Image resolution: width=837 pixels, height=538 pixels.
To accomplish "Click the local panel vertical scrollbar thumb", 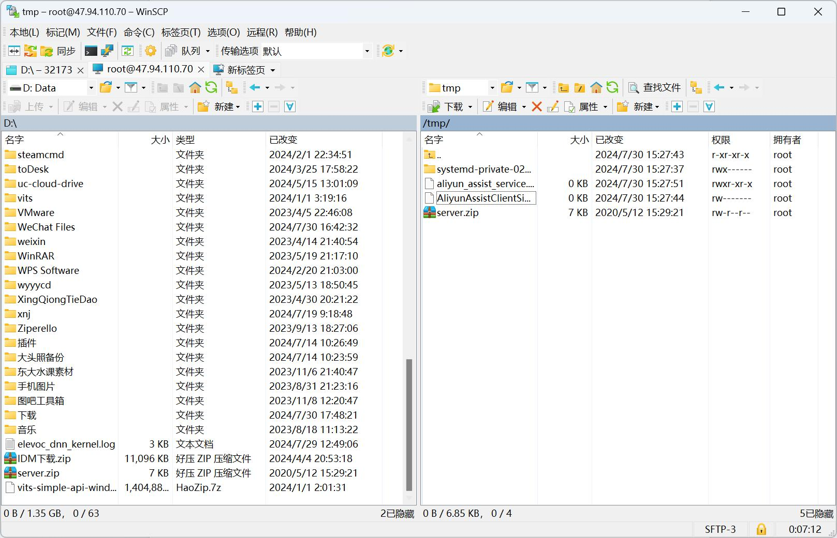I will click(x=409, y=425).
